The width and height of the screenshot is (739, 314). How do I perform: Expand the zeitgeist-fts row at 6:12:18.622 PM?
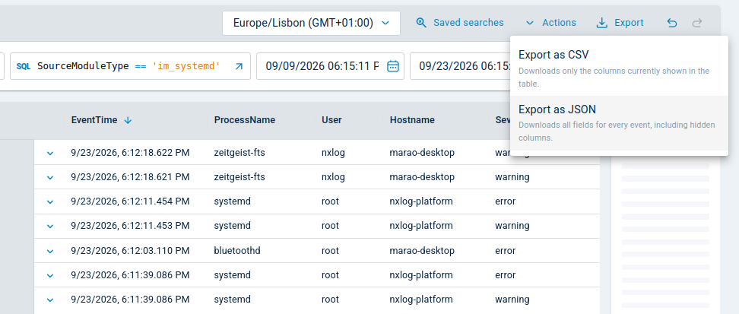pos(50,153)
